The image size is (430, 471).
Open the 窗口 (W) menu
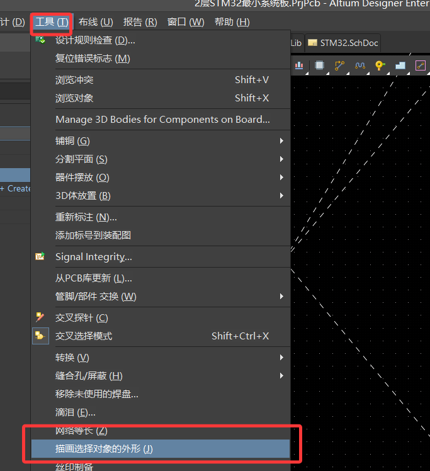tap(186, 22)
